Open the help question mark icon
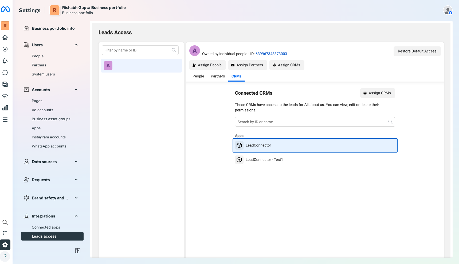 5,257
